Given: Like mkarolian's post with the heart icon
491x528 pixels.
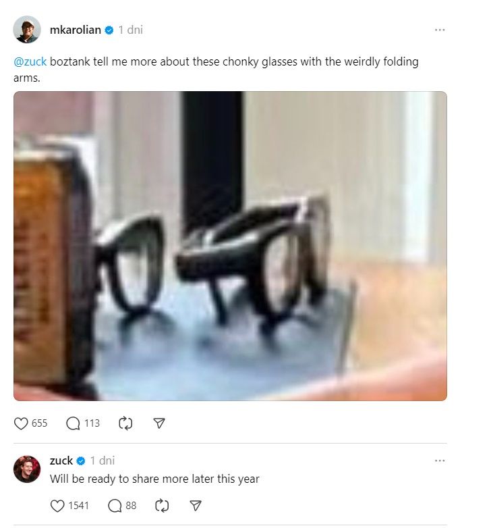Looking at the screenshot, I should click(21, 423).
